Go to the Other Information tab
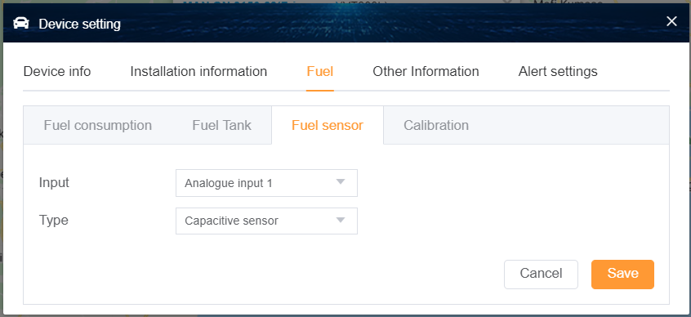Image resolution: width=691 pixels, height=317 pixels. [x=426, y=71]
